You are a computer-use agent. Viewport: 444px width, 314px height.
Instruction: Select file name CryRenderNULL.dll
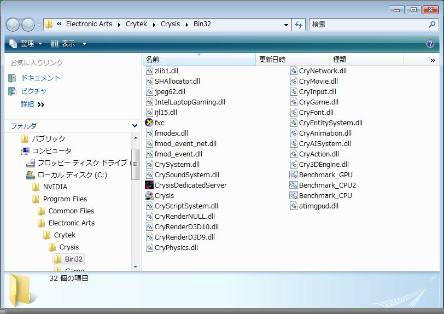click(185, 216)
